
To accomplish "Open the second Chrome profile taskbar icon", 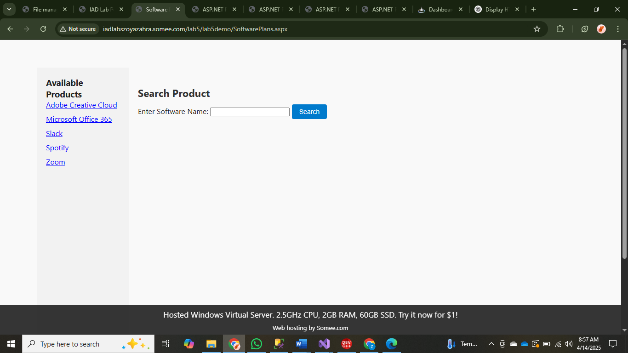I will (x=369, y=344).
